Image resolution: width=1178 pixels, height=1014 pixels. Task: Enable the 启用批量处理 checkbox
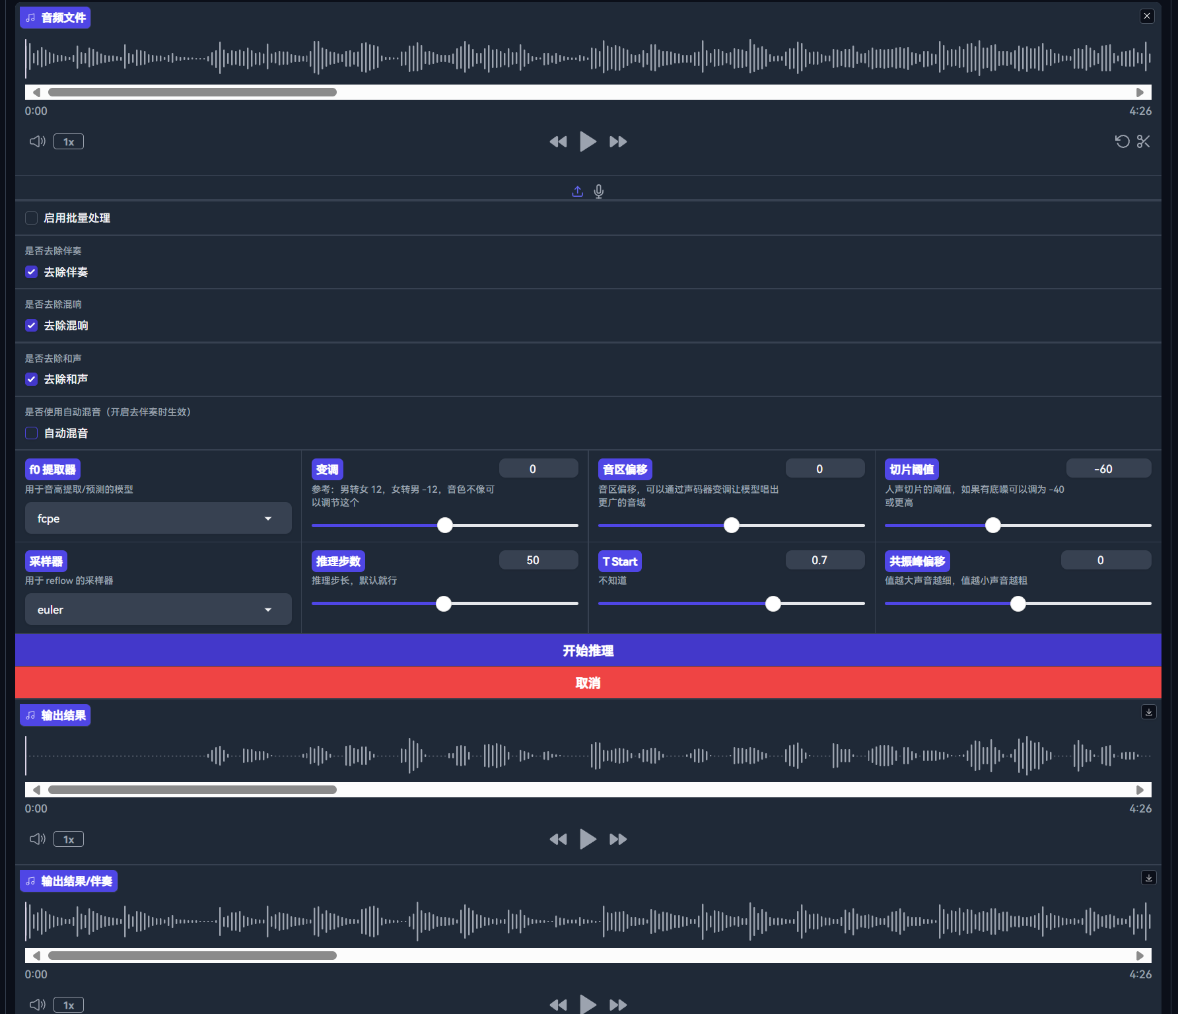pos(31,218)
